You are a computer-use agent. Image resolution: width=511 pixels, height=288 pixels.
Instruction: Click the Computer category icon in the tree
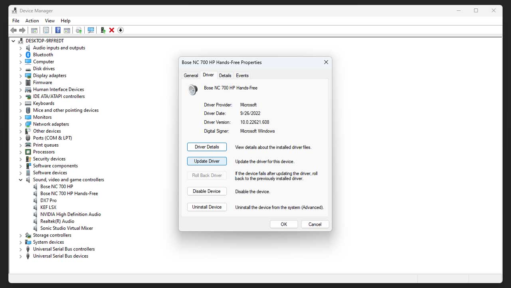(x=28, y=62)
